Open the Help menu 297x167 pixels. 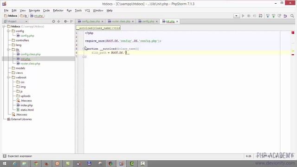pos(110,10)
